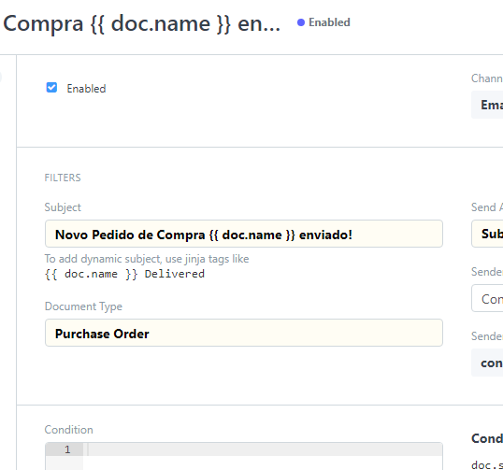Screen dimensions: 503x470
Task: Click the page title 'Compra {{ doc.name }} en...'
Action: pos(141,23)
